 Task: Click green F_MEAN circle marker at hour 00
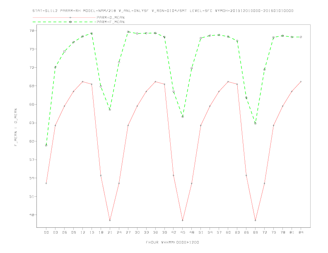point(46,145)
